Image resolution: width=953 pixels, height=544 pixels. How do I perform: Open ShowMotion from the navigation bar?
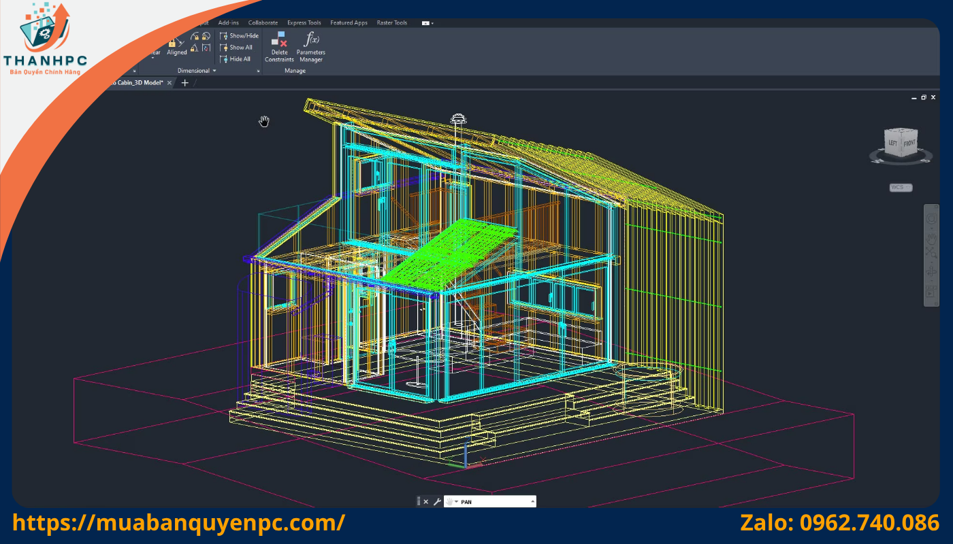click(x=931, y=292)
